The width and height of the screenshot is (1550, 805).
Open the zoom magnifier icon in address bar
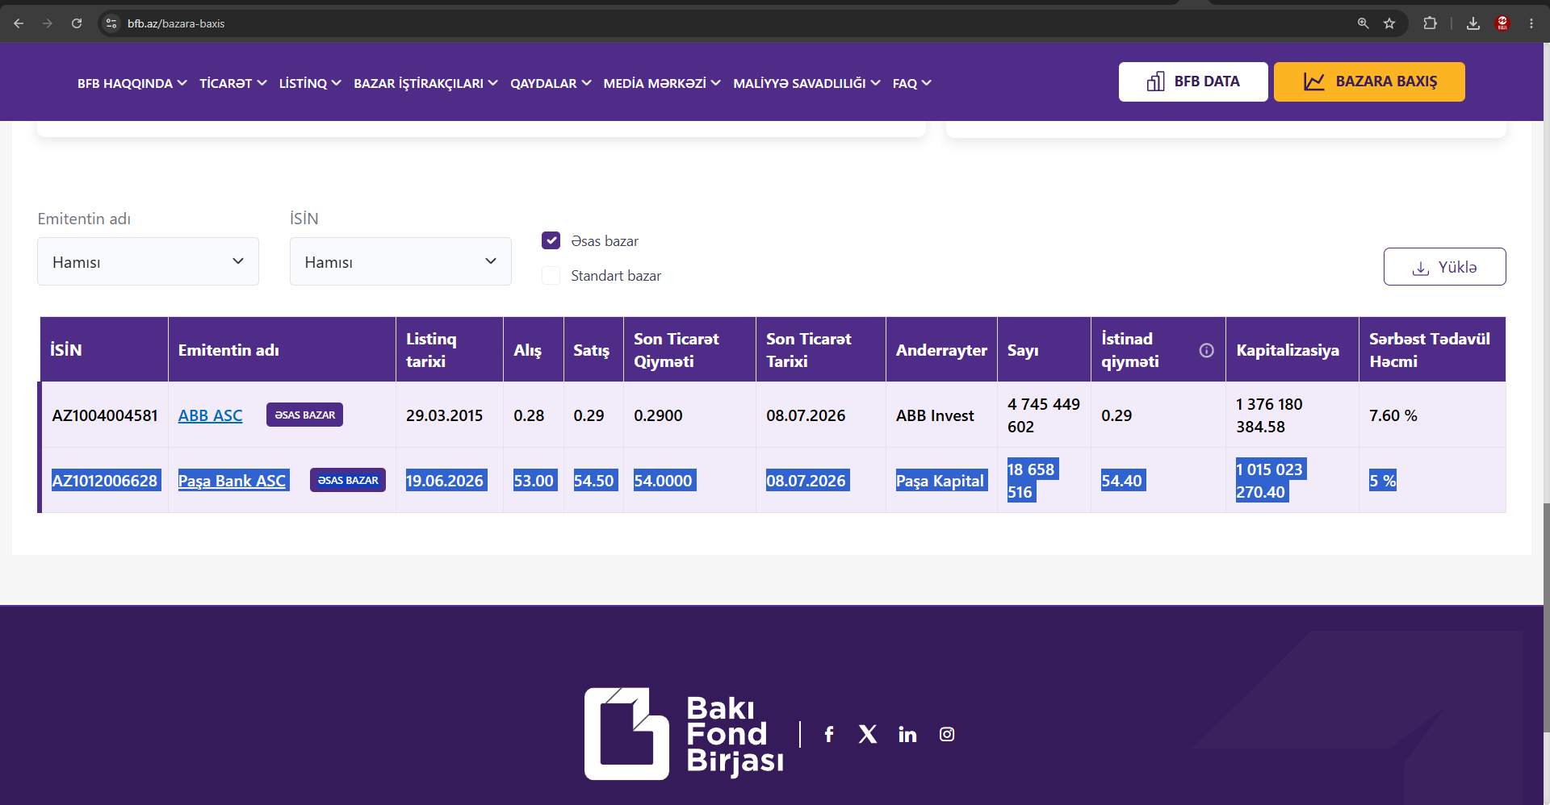tap(1364, 23)
